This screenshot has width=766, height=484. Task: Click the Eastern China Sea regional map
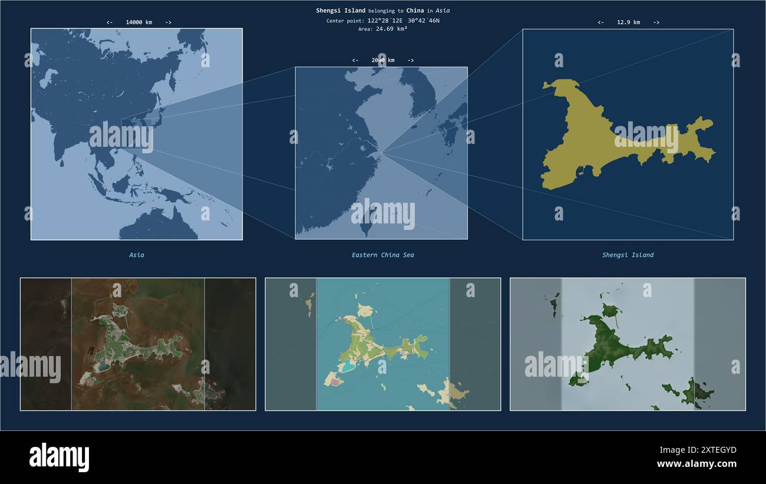381,153
